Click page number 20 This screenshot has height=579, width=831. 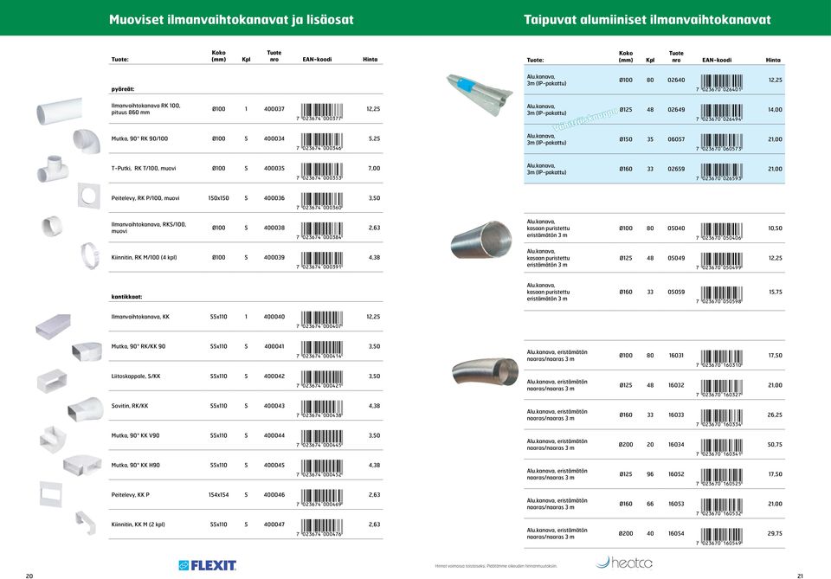click(29, 576)
